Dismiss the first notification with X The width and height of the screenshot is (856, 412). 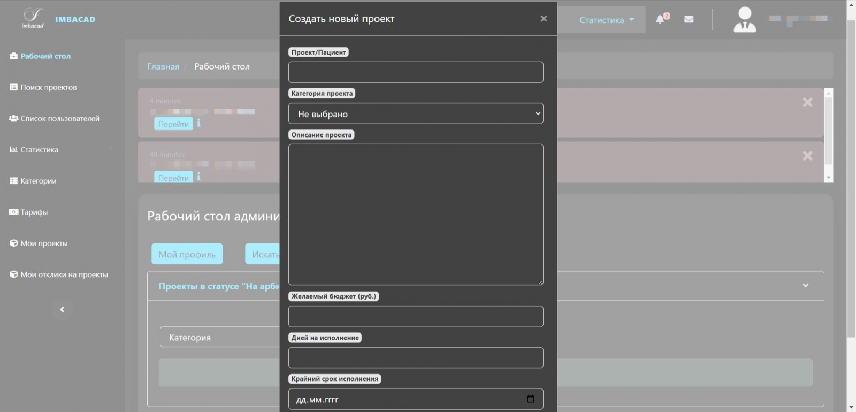click(x=807, y=102)
